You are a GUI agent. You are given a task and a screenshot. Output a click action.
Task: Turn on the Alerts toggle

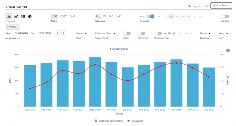(x=127, y=33)
